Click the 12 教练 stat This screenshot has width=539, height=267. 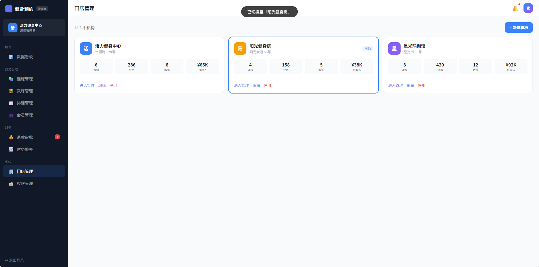coord(476,67)
